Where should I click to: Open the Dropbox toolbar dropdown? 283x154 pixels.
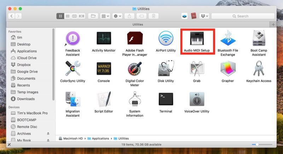tap(204, 16)
